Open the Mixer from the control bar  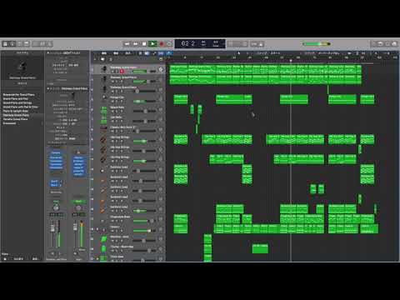[42, 44]
